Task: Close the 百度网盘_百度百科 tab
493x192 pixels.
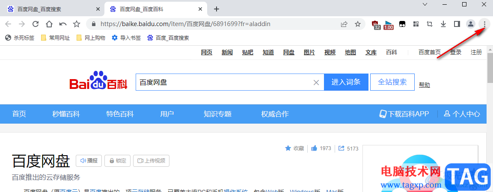Action: point(201,9)
